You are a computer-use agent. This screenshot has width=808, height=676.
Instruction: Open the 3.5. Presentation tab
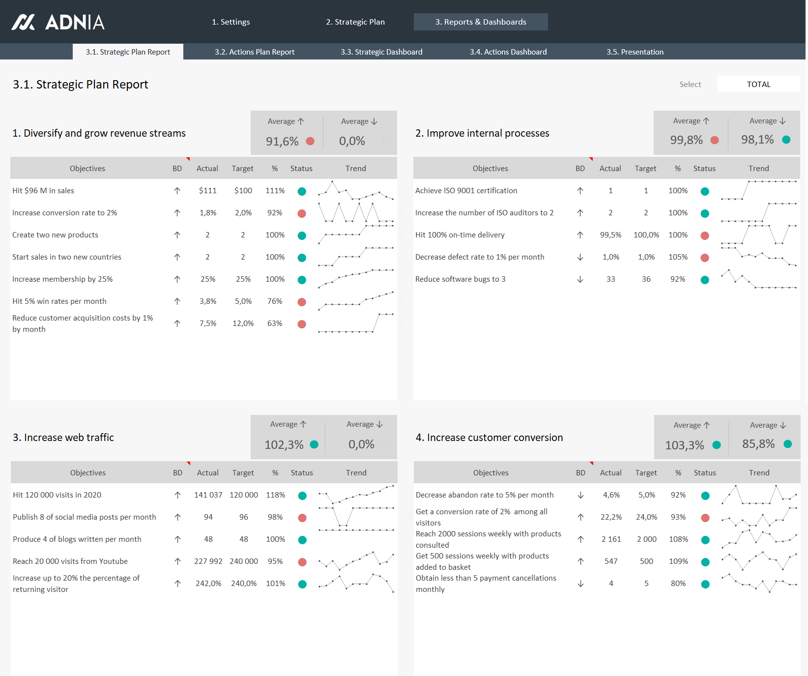(635, 52)
